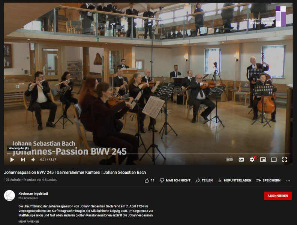Click the 0:01 / 42:27 time display
Screen dimensions: 297x225
click(48, 160)
